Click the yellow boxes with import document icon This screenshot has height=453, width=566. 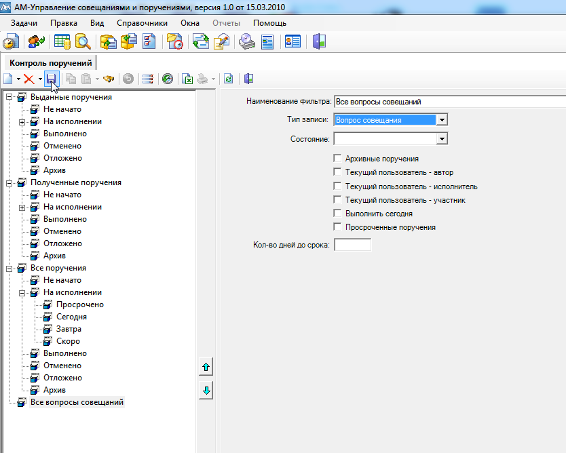tap(129, 42)
